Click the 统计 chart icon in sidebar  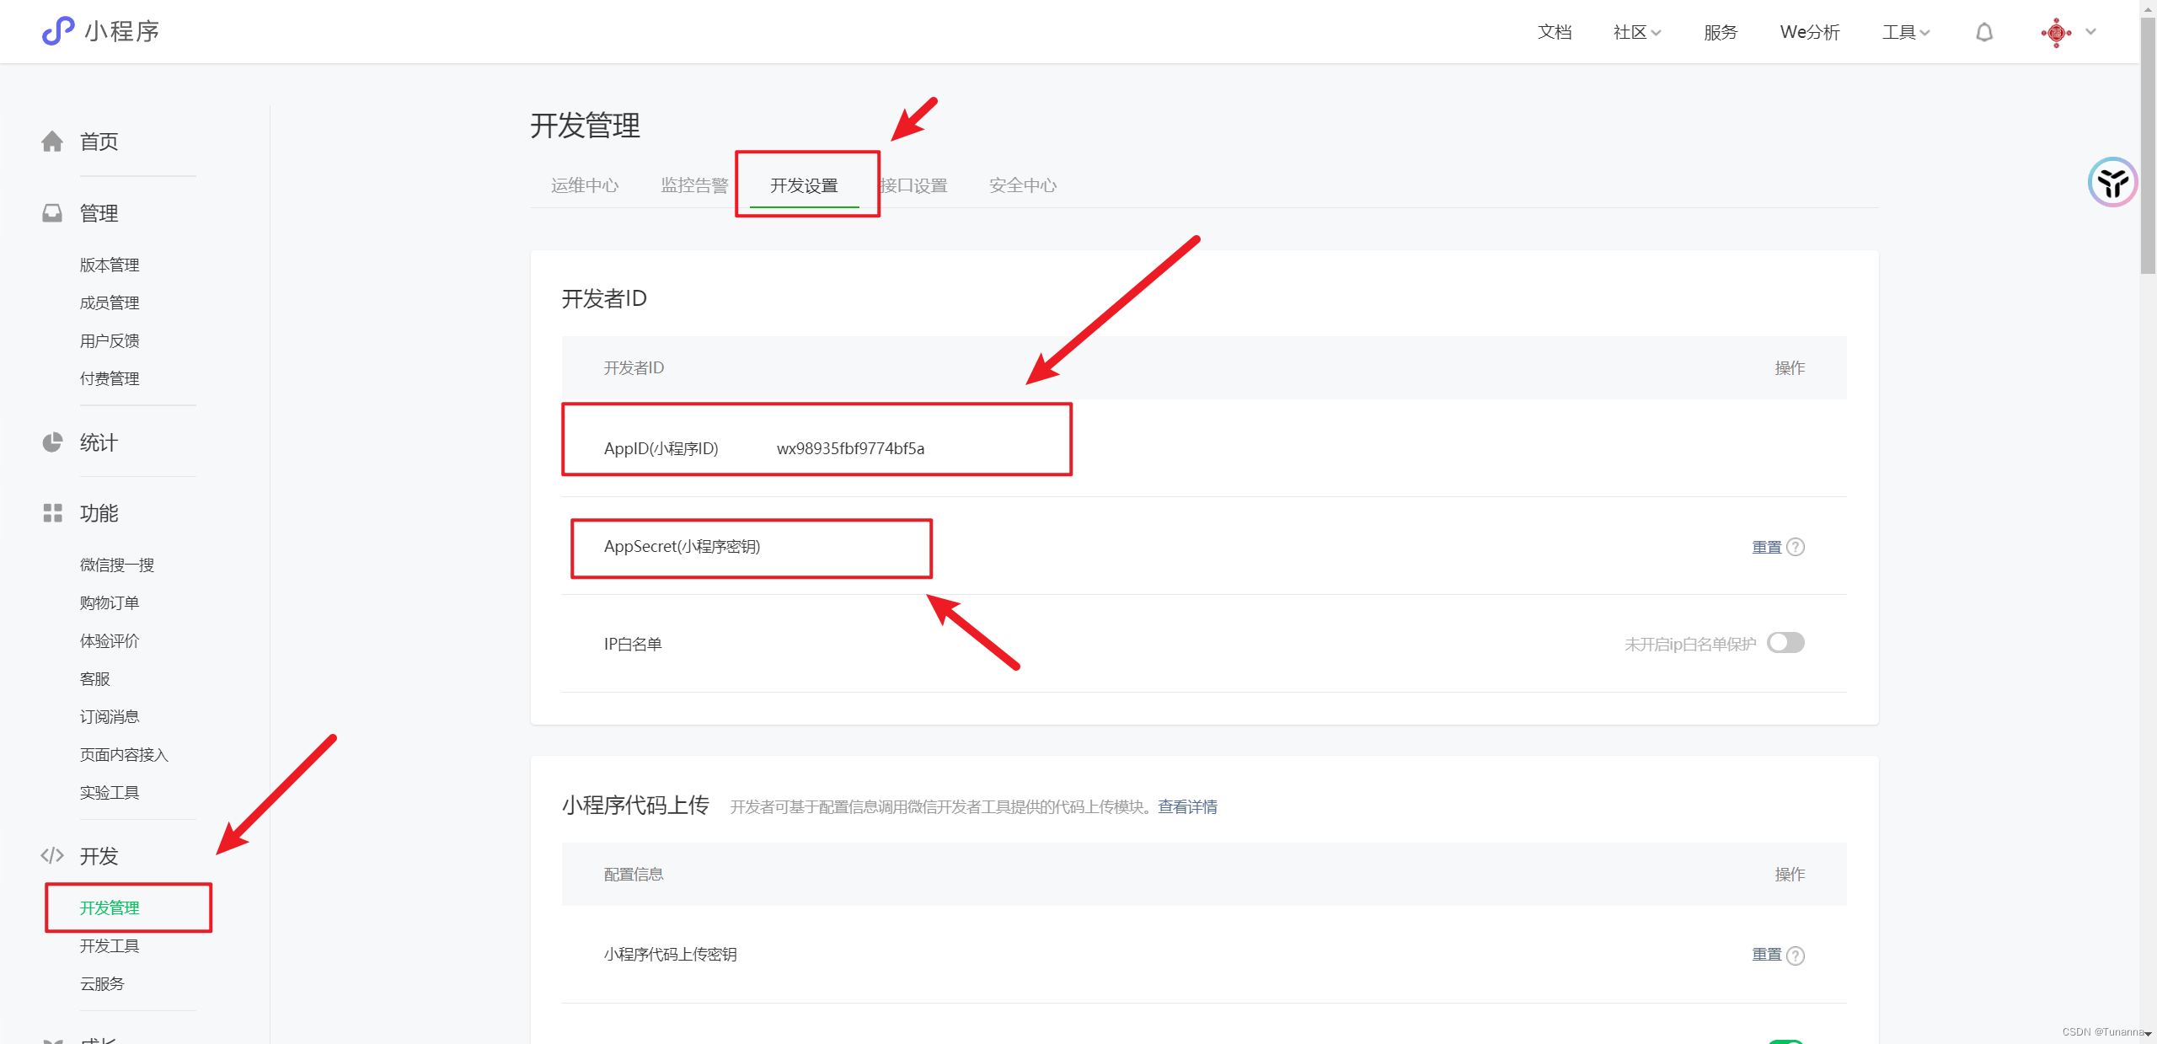(52, 442)
